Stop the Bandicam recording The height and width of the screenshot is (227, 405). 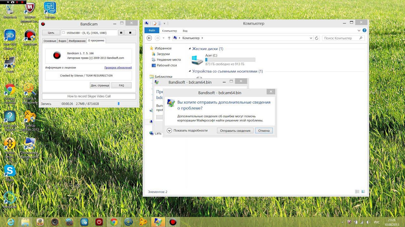pos(130,32)
